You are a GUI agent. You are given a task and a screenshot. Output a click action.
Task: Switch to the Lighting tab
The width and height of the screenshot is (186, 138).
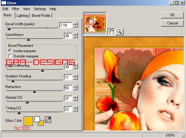22,15
